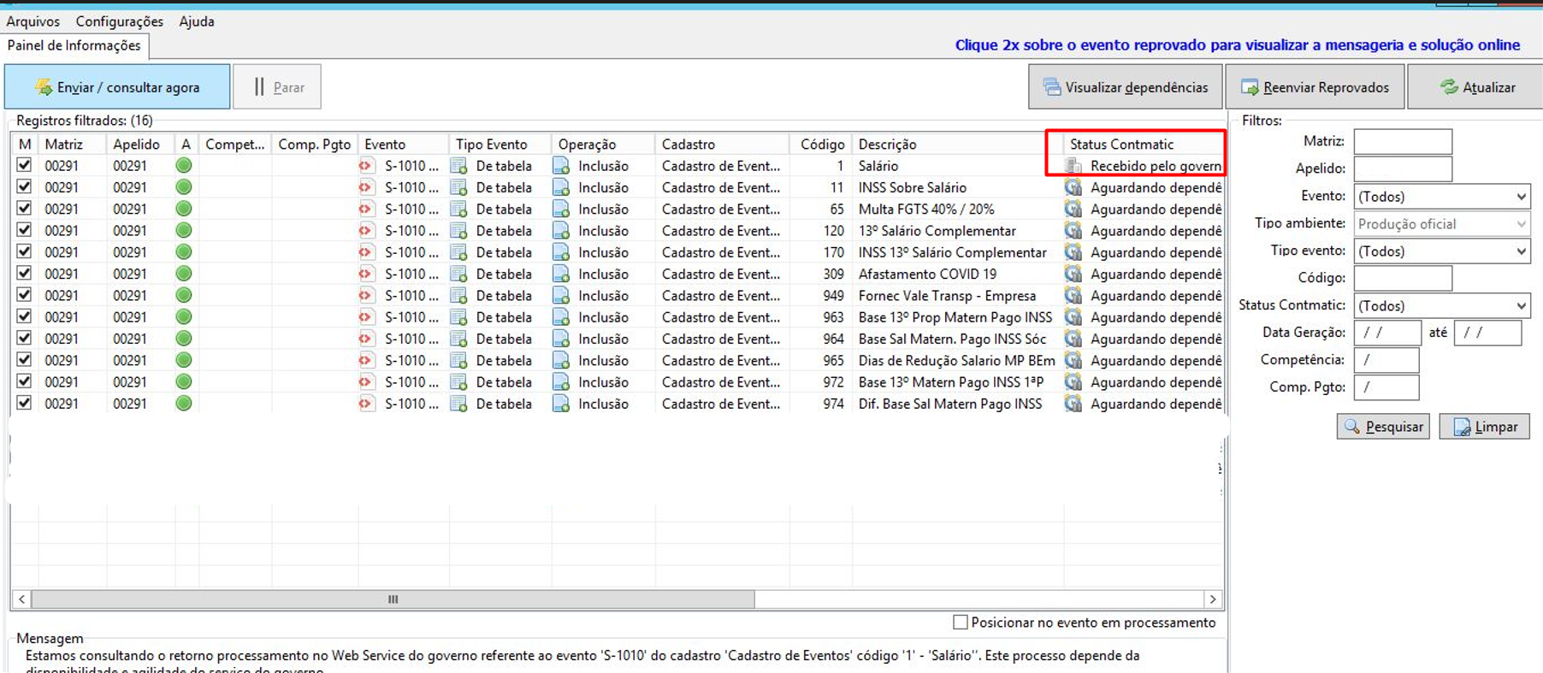Click Visualizar dependências button
Viewport: 1543px width, 673px height.
click(x=1125, y=86)
